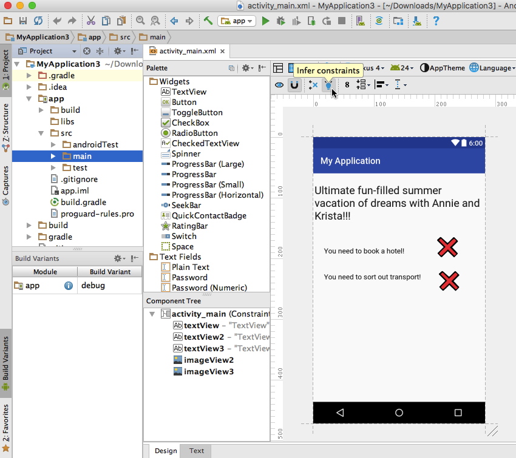The width and height of the screenshot is (516, 458).
Task: Click the Design surface layout icon
Action: point(278,68)
